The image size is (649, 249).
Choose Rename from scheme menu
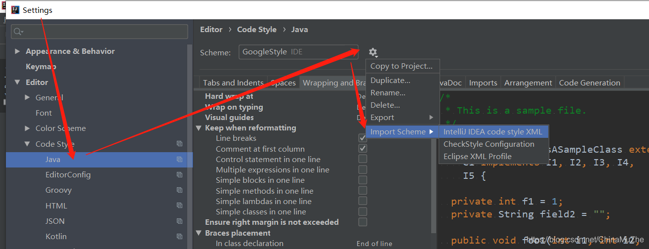(402, 93)
